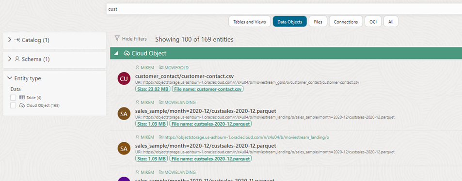Open custsales-2020-12.parquet title under moviestream_landing URL
462x181 pixels.
206,146
